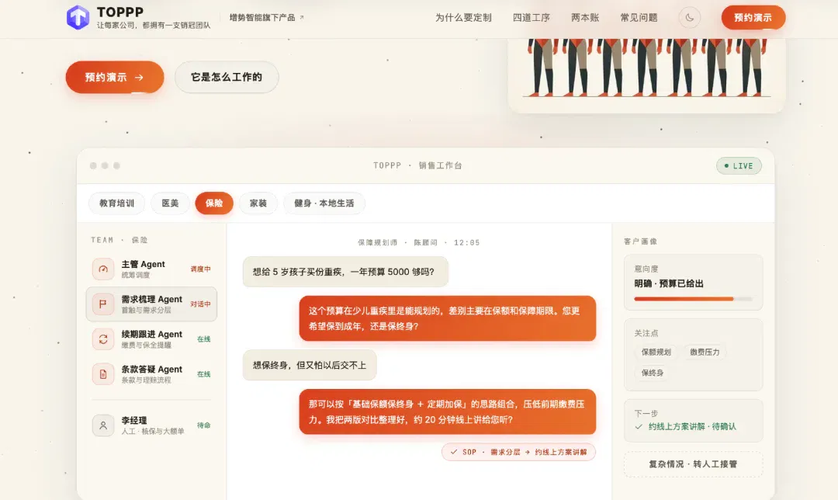838x500 pixels.
Task: Click 约线上方案讲解 · 待确认 step
Action: (x=692, y=426)
